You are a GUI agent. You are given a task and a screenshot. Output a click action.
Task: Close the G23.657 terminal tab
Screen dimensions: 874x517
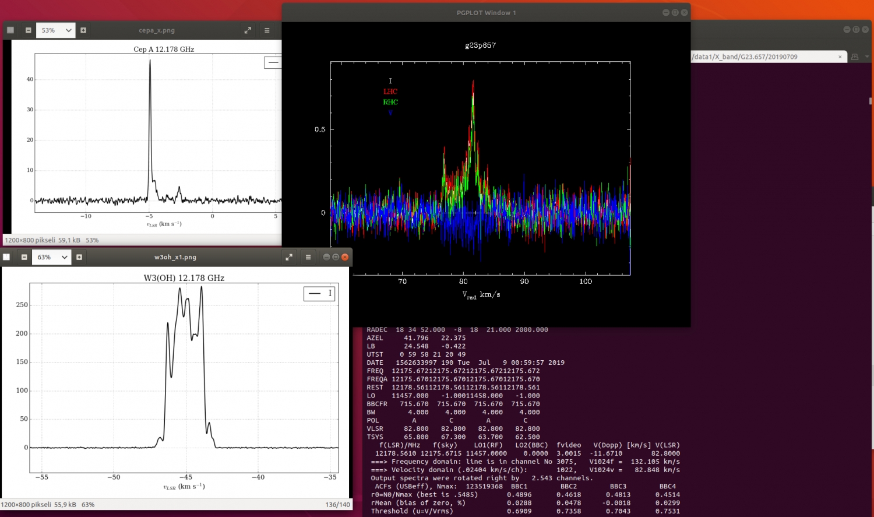840,57
